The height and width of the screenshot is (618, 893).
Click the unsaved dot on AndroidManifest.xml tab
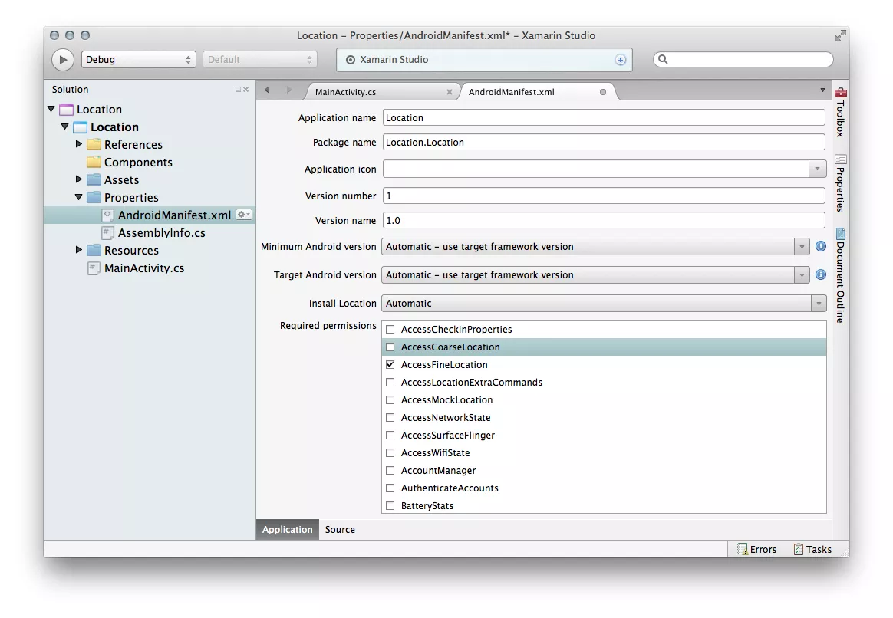[x=602, y=92]
